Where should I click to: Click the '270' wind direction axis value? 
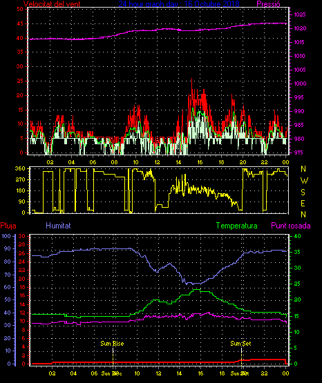[x=20, y=180]
